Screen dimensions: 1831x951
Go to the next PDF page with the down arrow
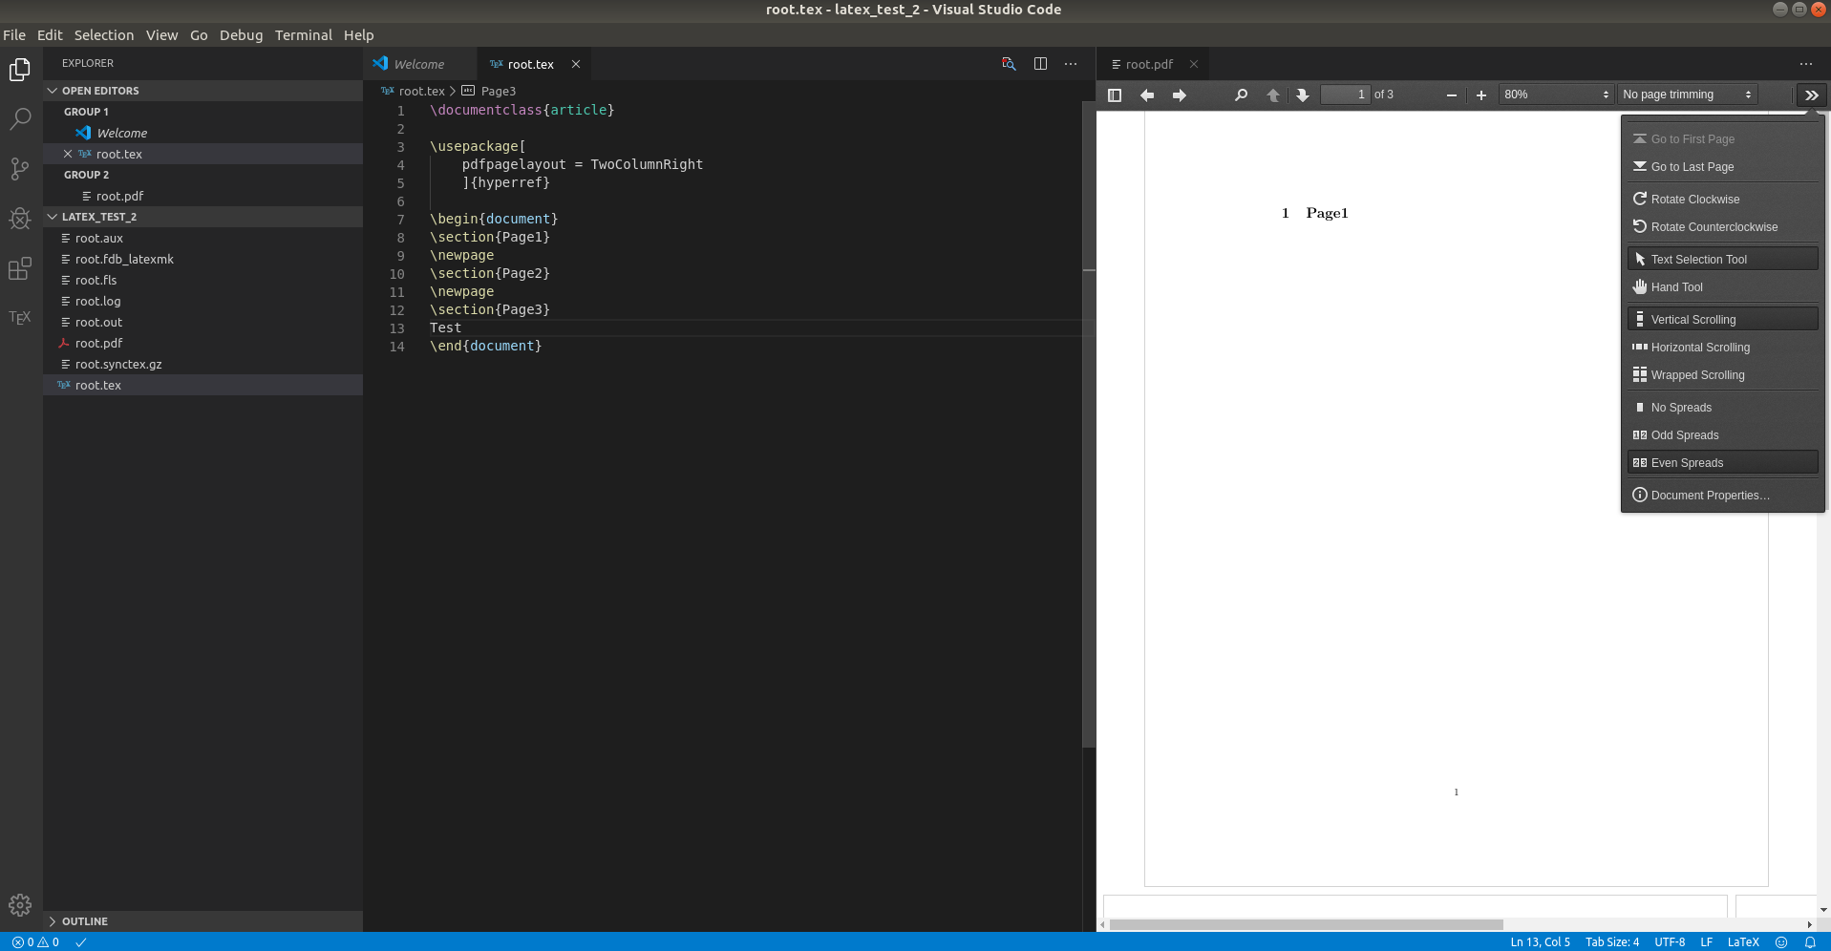[x=1303, y=94]
